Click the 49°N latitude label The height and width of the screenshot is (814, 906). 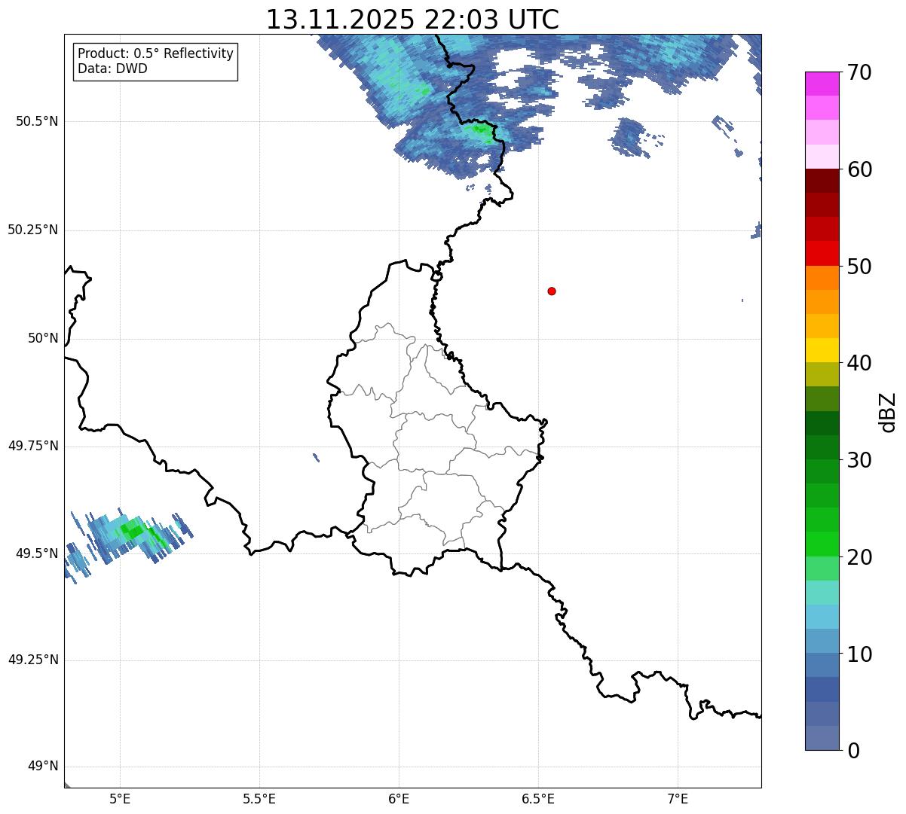(43, 767)
